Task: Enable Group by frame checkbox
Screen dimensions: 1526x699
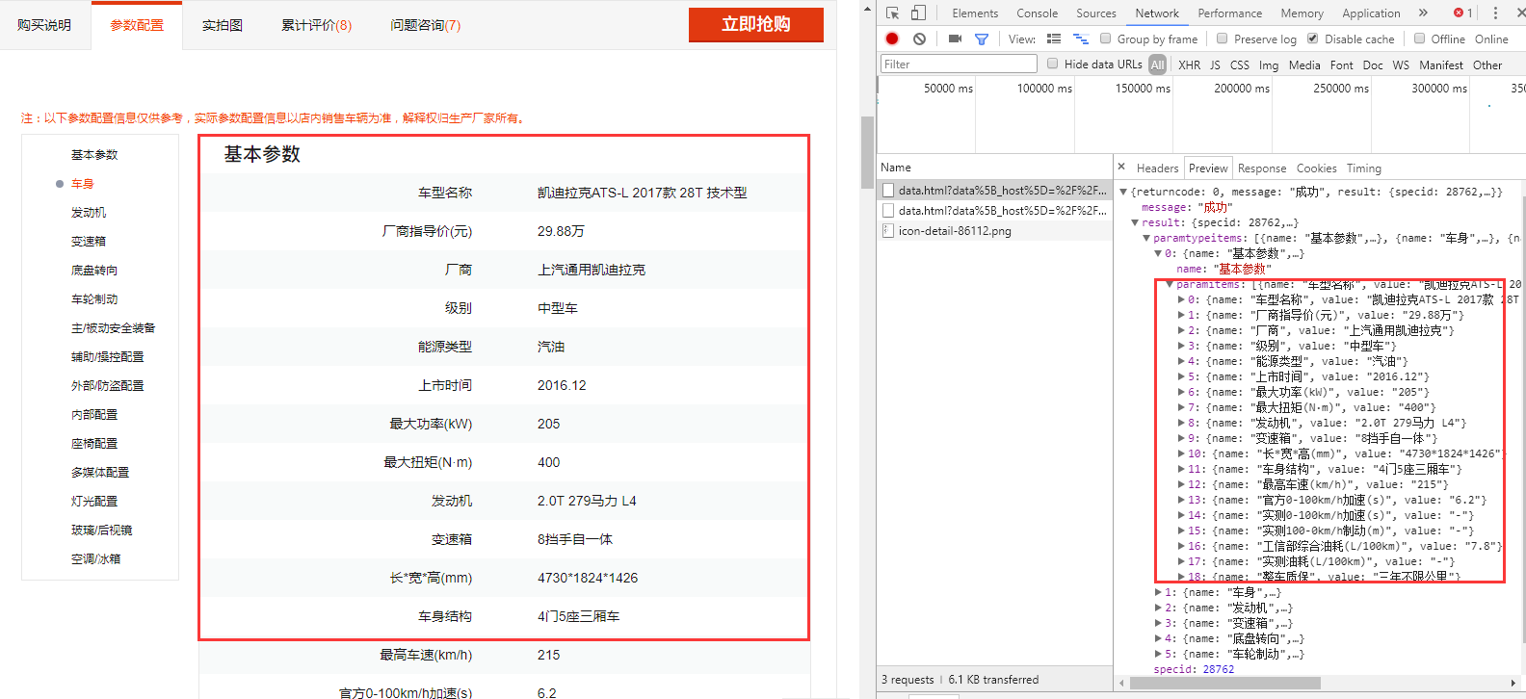Action: click(1106, 39)
